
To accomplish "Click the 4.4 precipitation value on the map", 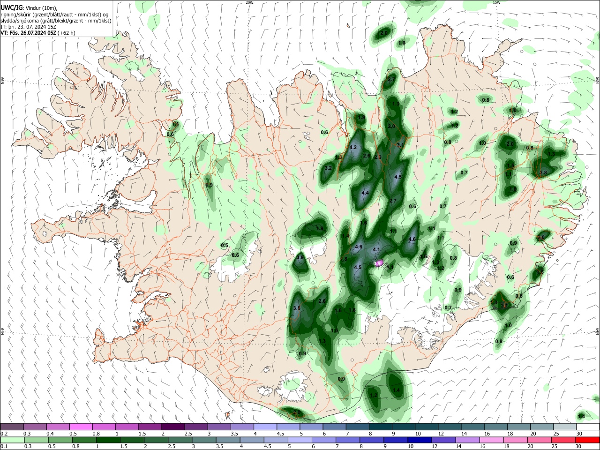I will click(x=366, y=193).
